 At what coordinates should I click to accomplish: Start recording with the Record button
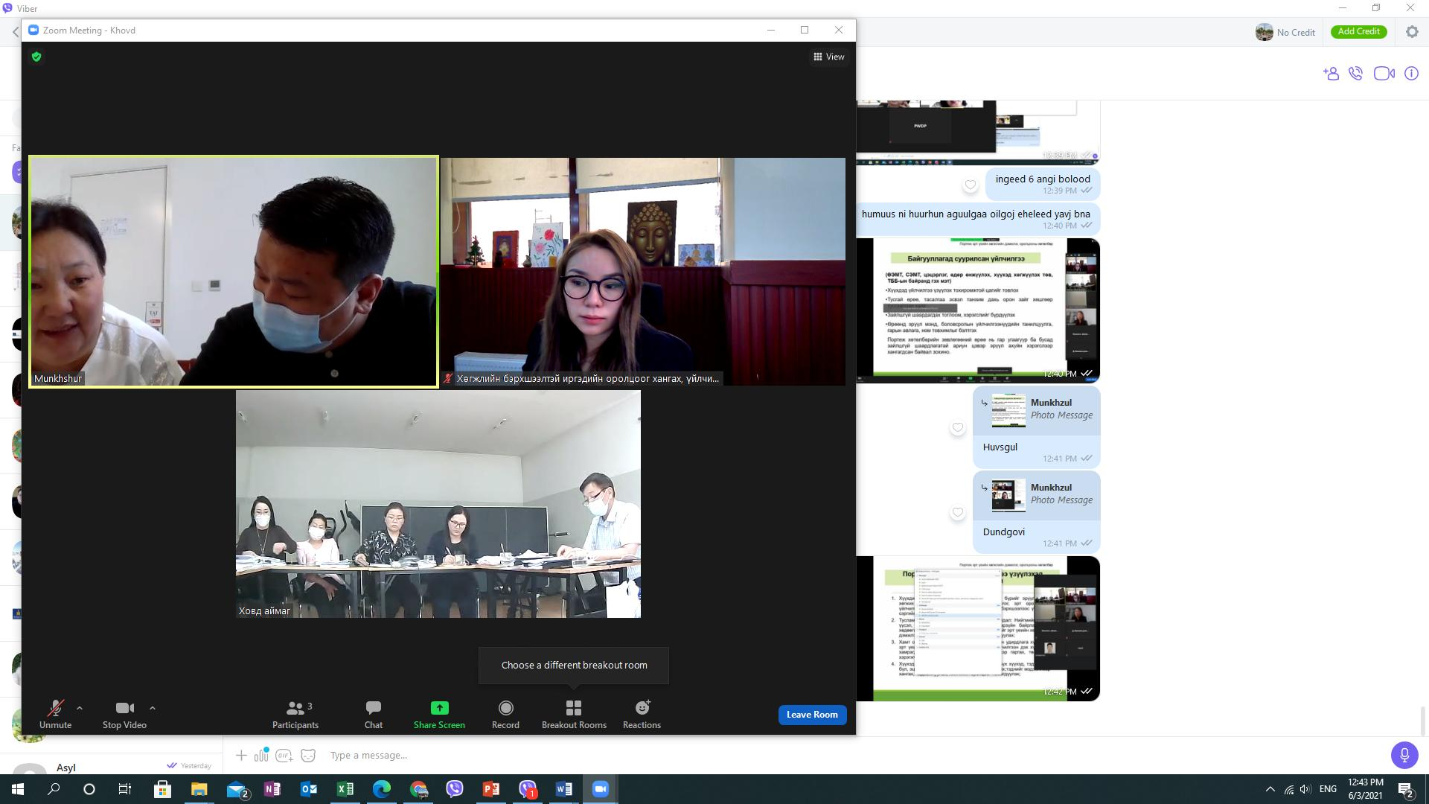tap(505, 714)
